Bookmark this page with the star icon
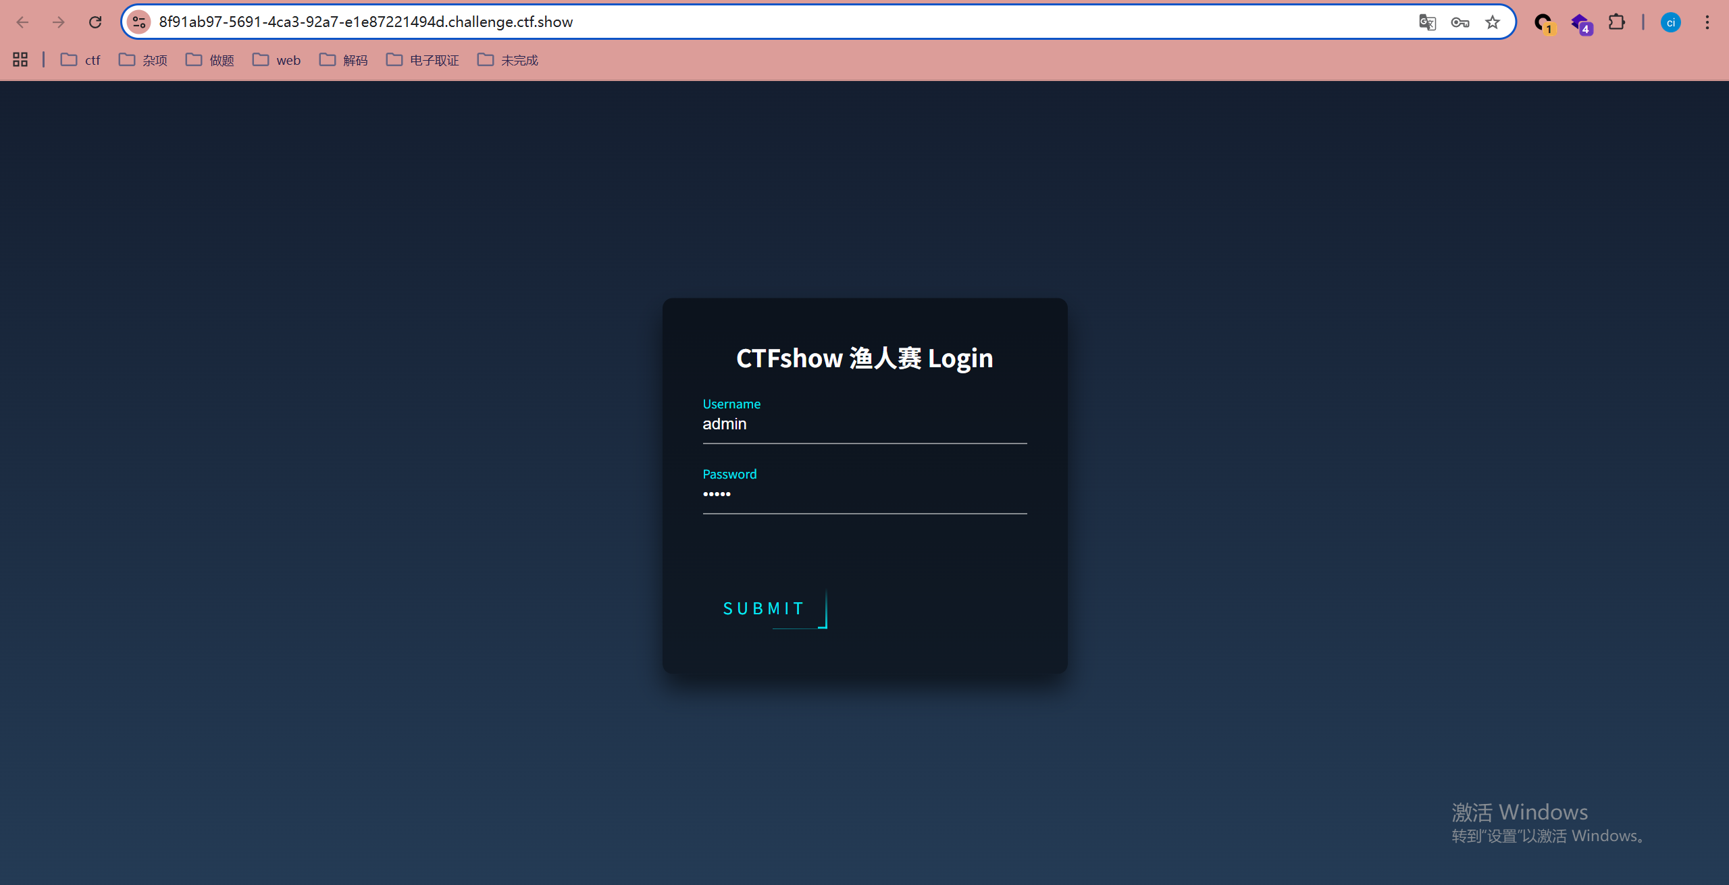Image resolution: width=1729 pixels, height=885 pixels. [x=1493, y=22]
